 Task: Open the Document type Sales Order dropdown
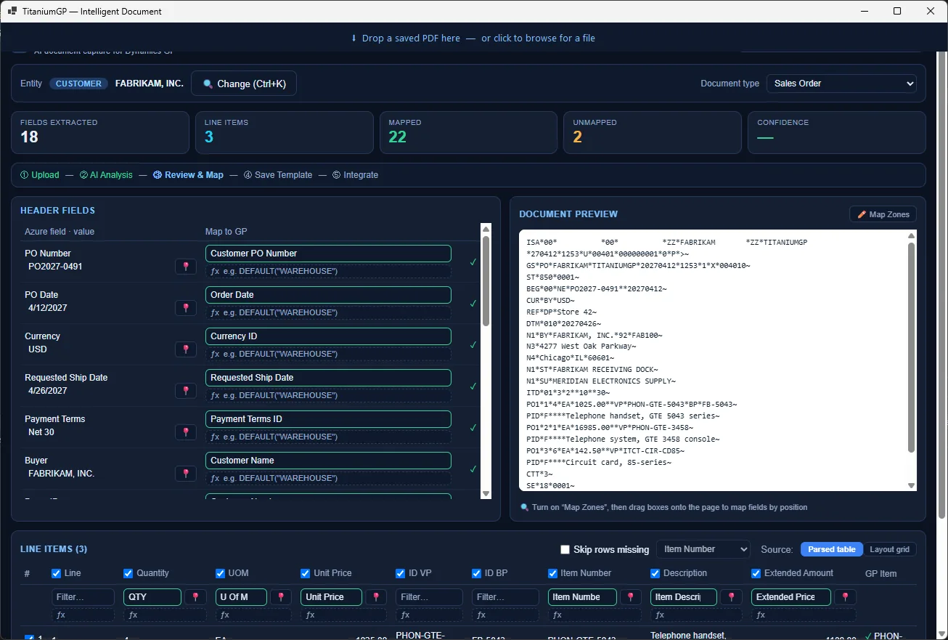click(841, 84)
